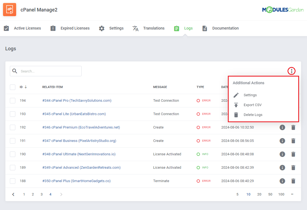Click the upload icon beside Export CSV

[x=236, y=105]
